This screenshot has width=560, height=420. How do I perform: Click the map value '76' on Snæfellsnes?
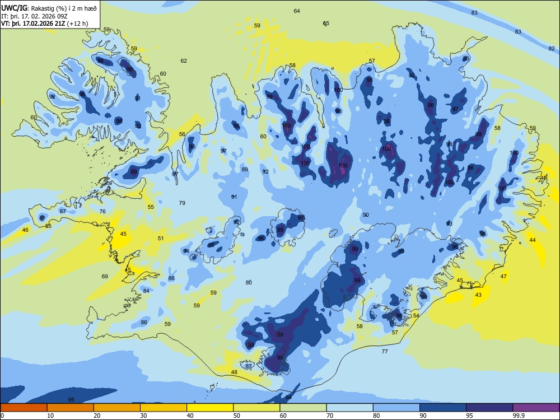[102, 211]
